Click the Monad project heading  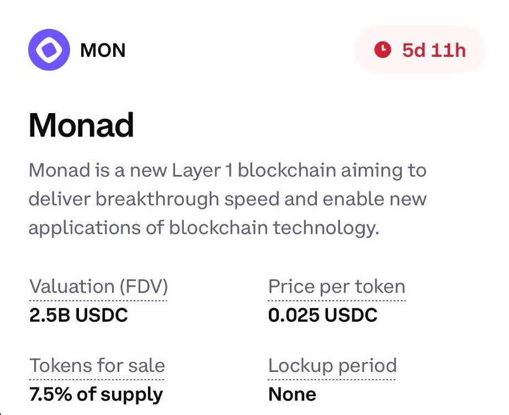click(81, 125)
